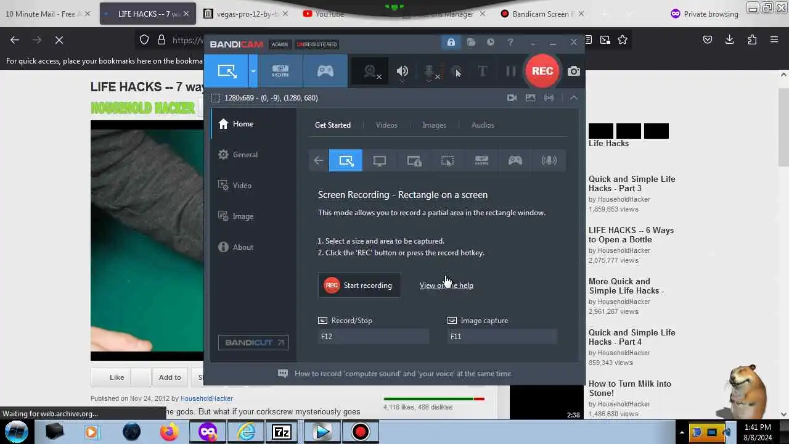
Task: Open the Video settings section
Action: (x=254, y=186)
